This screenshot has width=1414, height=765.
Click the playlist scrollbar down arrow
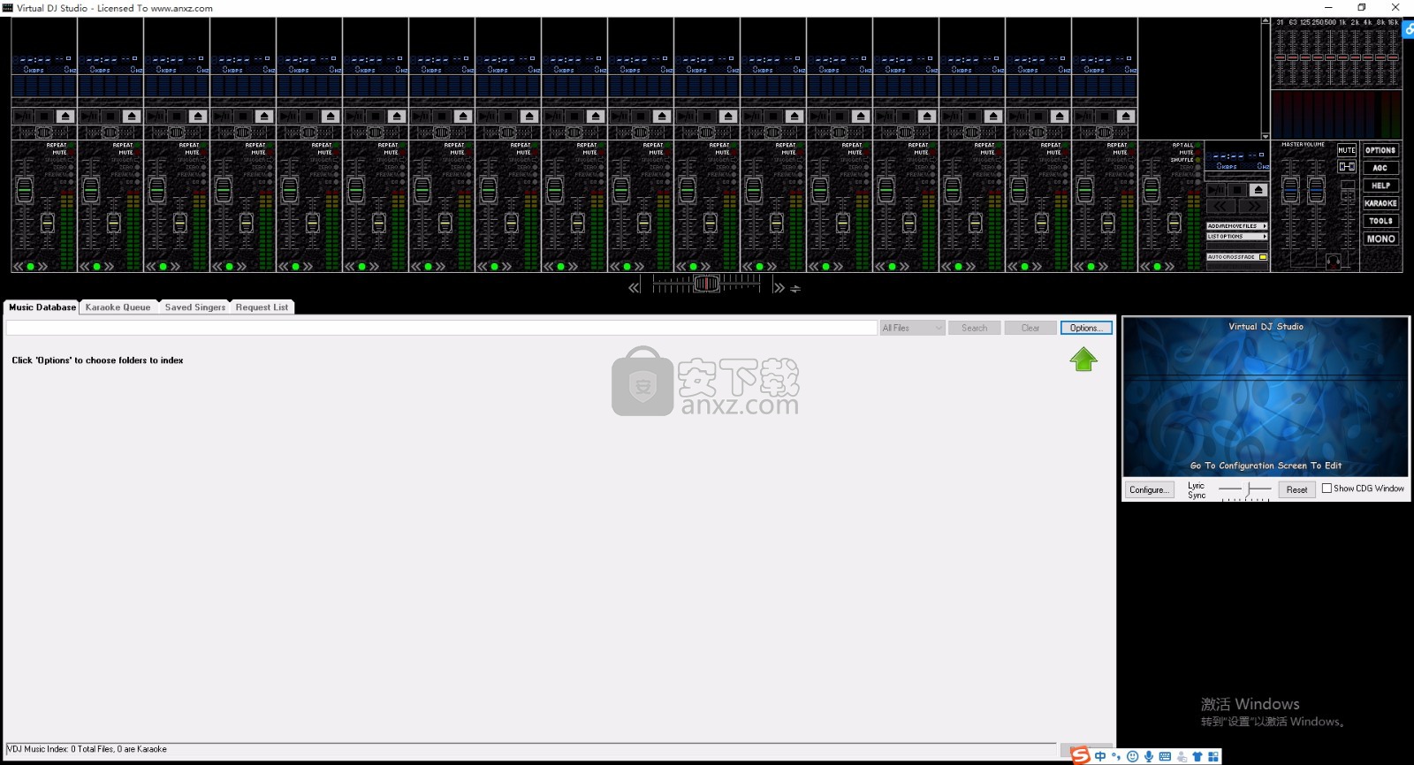tap(1266, 136)
